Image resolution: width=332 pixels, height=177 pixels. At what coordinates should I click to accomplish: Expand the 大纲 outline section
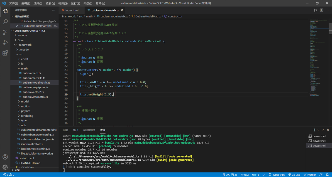pos(35,170)
